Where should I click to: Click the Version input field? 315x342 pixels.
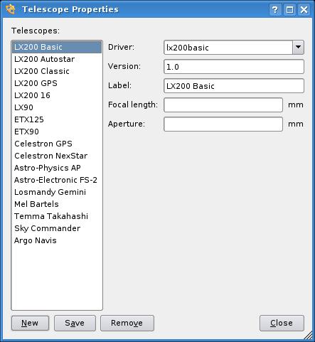click(x=234, y=67)
